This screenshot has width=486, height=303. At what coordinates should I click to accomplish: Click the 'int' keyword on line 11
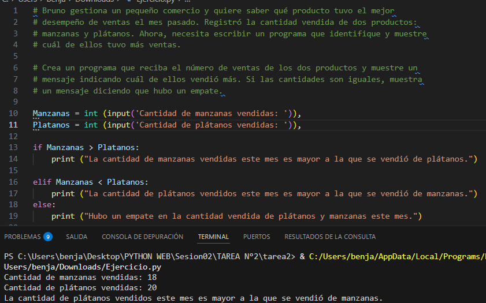click(91, 125)
